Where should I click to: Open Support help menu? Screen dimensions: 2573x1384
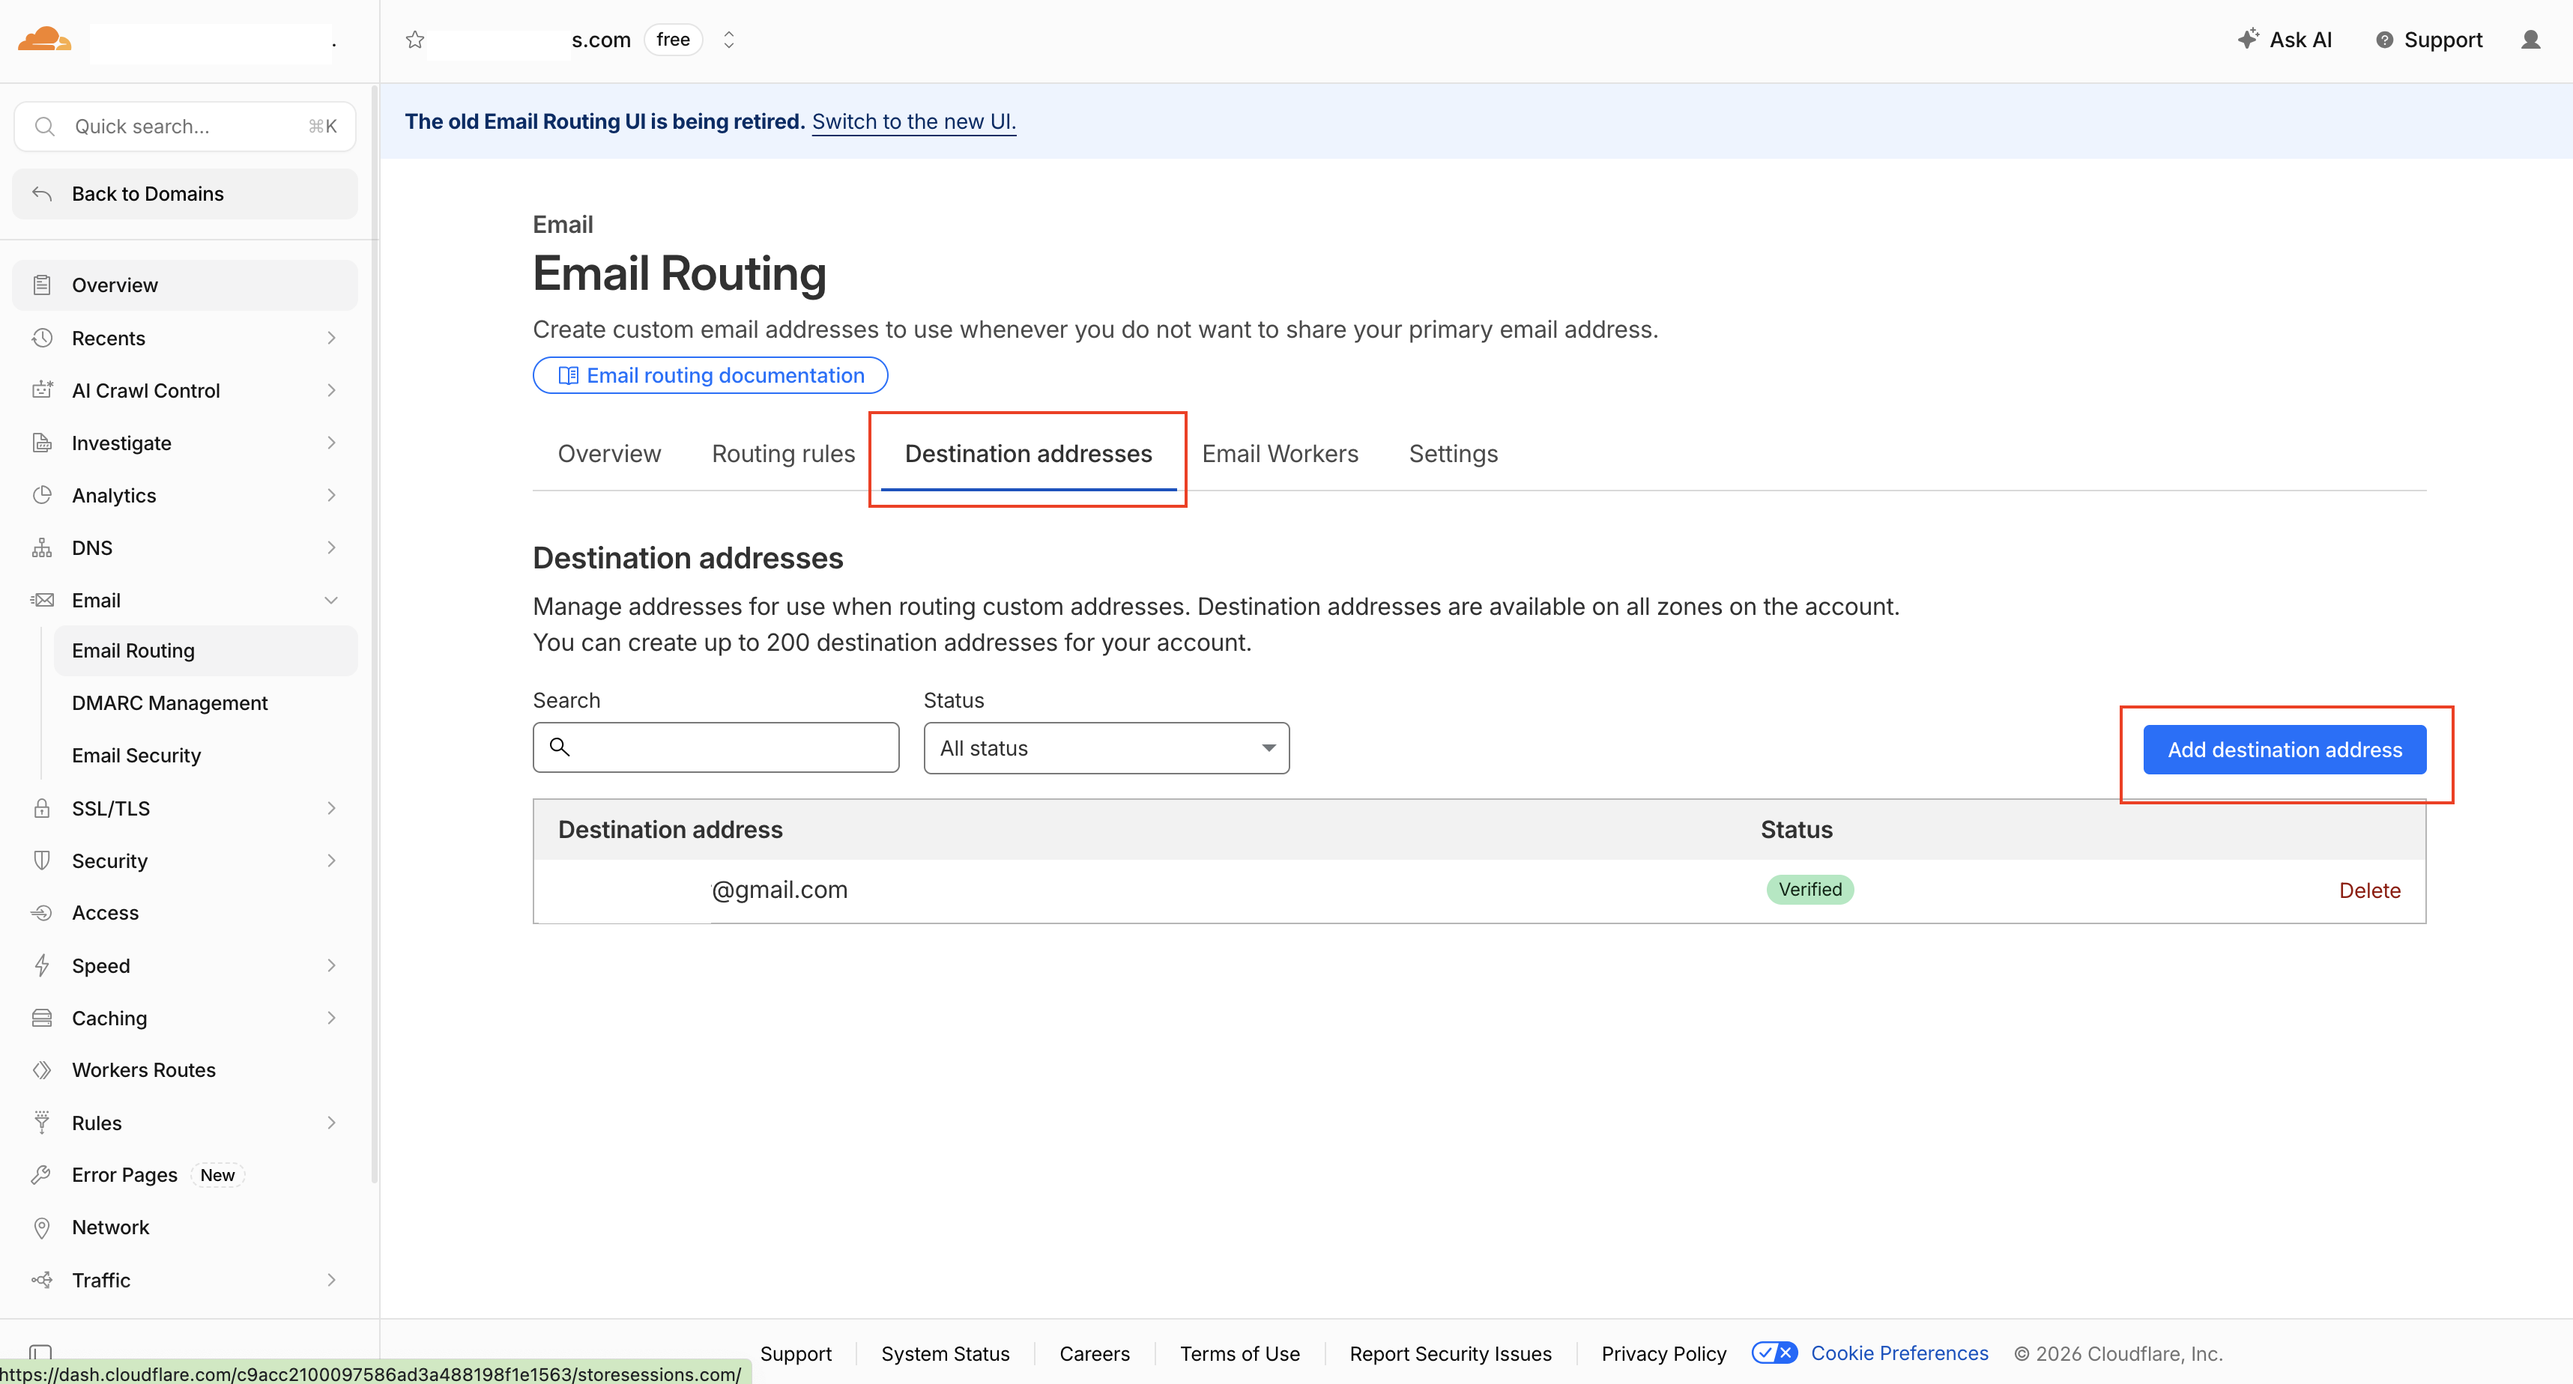click(2428, 40)
